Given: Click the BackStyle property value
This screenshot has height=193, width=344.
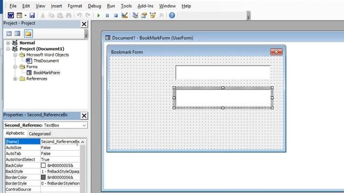Looking at the screenshot, I should [x=60, y=172].
